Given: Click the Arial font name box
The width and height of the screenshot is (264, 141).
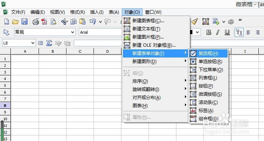Looking at the screenshot, I should click(101, 32).
